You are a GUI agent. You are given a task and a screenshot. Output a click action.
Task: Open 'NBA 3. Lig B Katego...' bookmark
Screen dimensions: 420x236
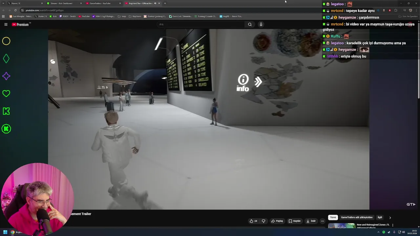click(103, 16)
